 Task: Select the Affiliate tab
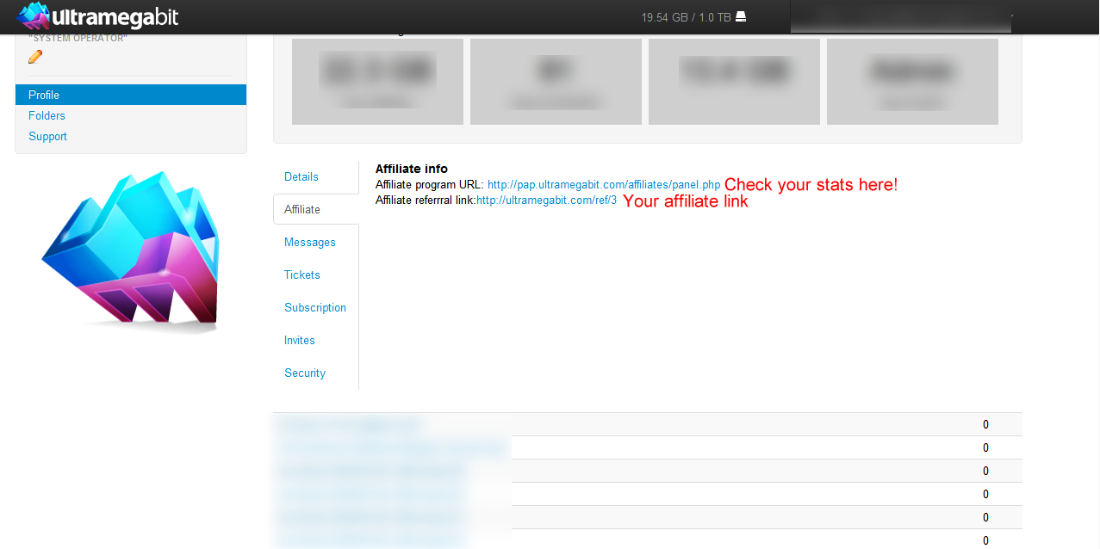point(302,209)
